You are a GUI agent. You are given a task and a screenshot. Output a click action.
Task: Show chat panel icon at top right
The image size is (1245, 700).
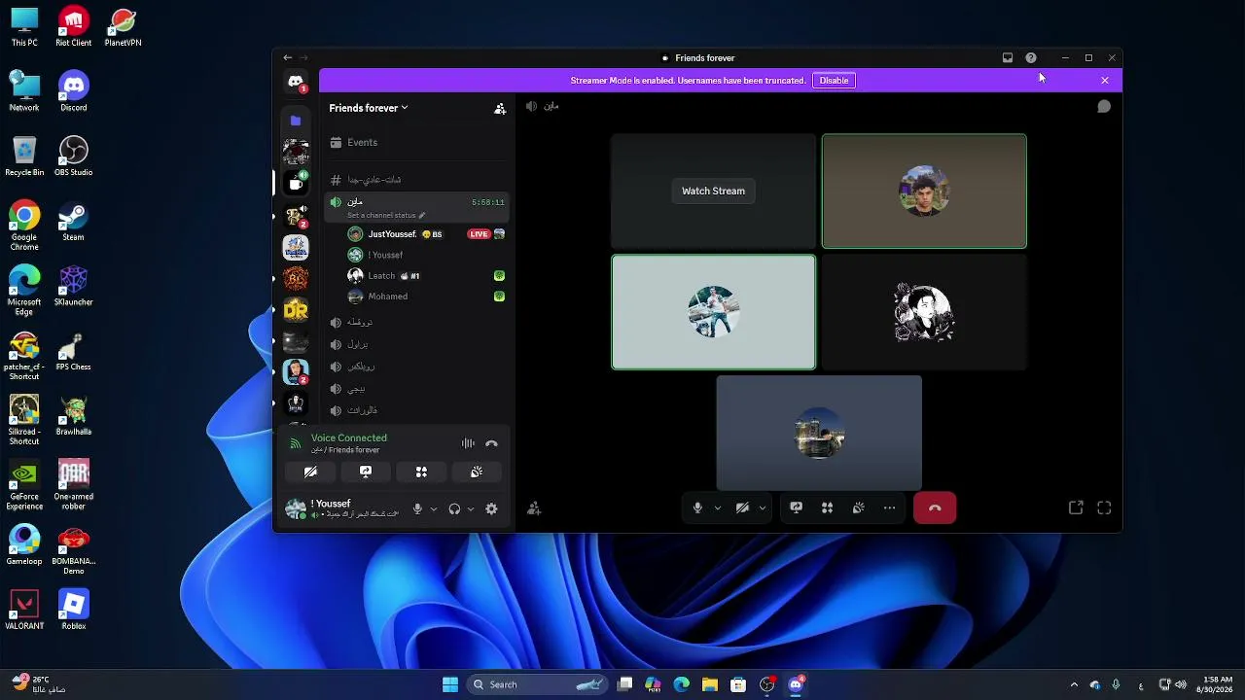tap(1104, 106)
